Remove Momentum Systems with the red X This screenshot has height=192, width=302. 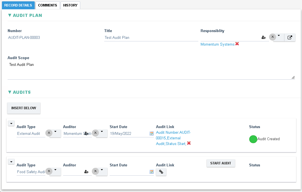(237, 44)
